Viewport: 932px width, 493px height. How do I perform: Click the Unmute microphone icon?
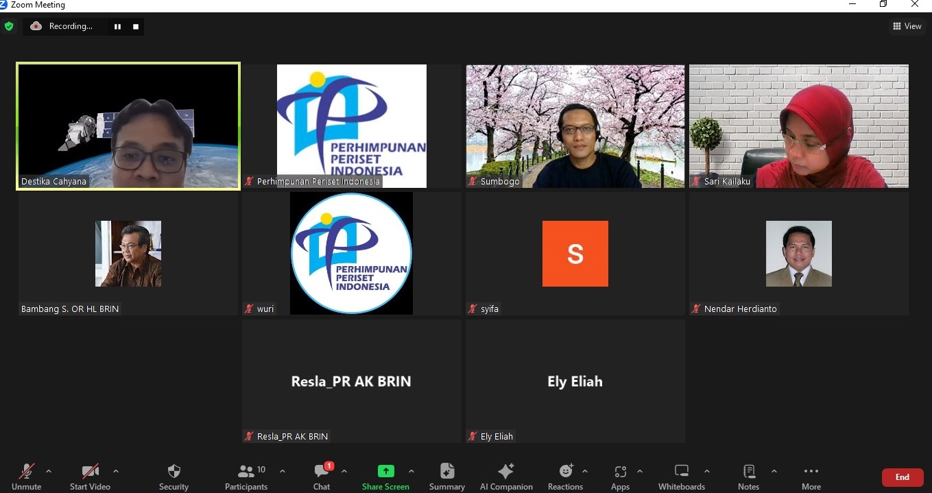27,471
